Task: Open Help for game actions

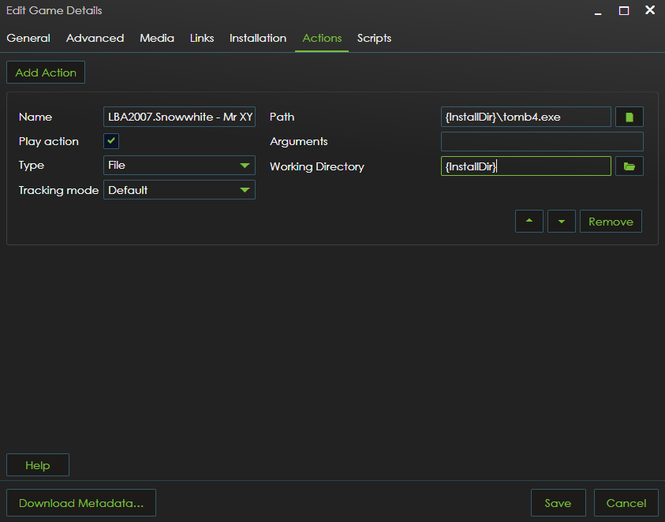Action: click(37, 464)
